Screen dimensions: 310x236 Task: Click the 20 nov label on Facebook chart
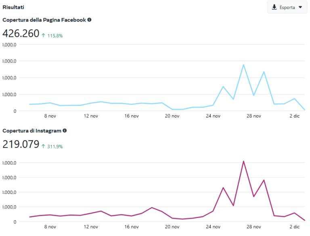coord(172,116)
